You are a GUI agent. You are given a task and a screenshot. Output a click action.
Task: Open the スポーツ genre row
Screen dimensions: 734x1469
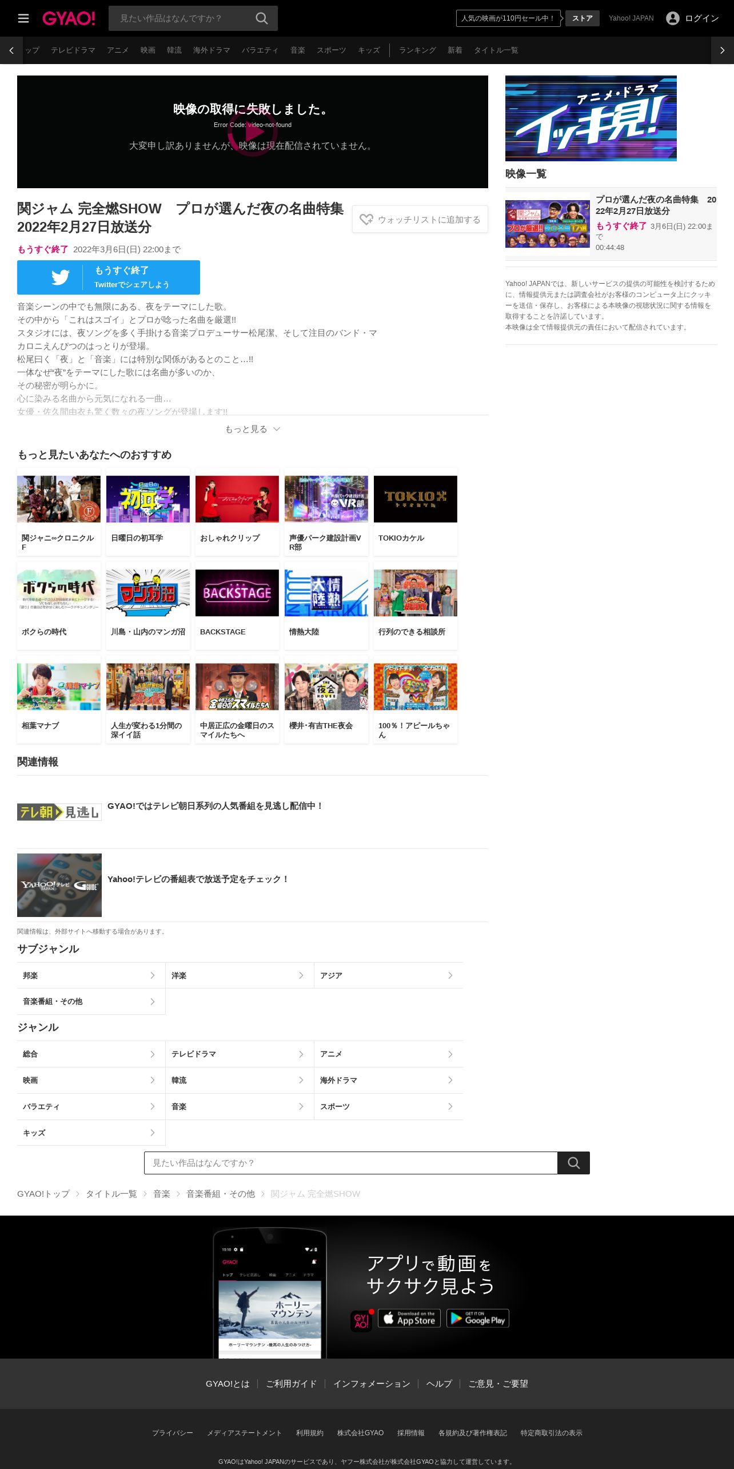pyautogui.click(x=389, y=1106)
